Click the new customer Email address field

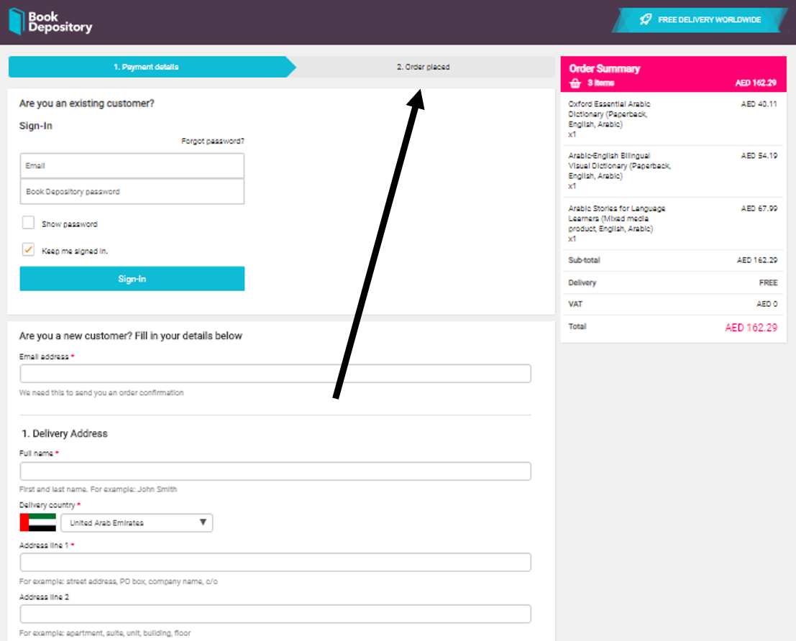(275, 373)
